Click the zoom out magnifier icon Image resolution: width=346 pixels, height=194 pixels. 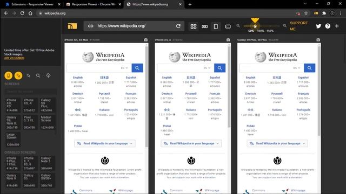pos(238,26)
